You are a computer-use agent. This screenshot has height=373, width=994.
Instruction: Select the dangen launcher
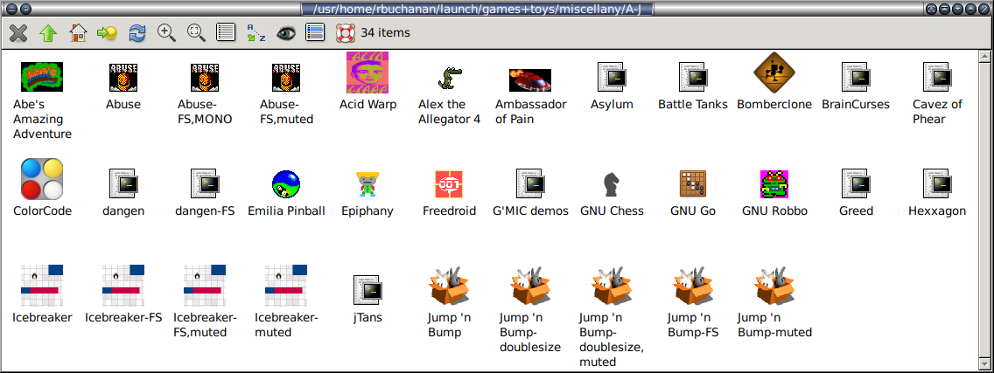[x=123, y=183]
